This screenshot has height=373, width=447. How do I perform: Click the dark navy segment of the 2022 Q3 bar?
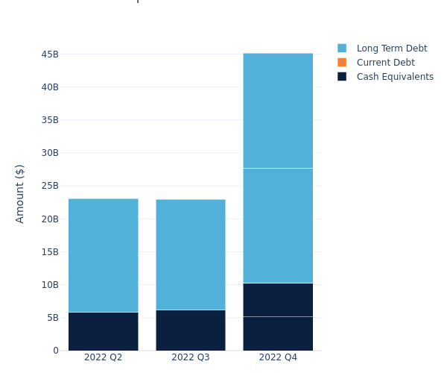pos(190,330)
